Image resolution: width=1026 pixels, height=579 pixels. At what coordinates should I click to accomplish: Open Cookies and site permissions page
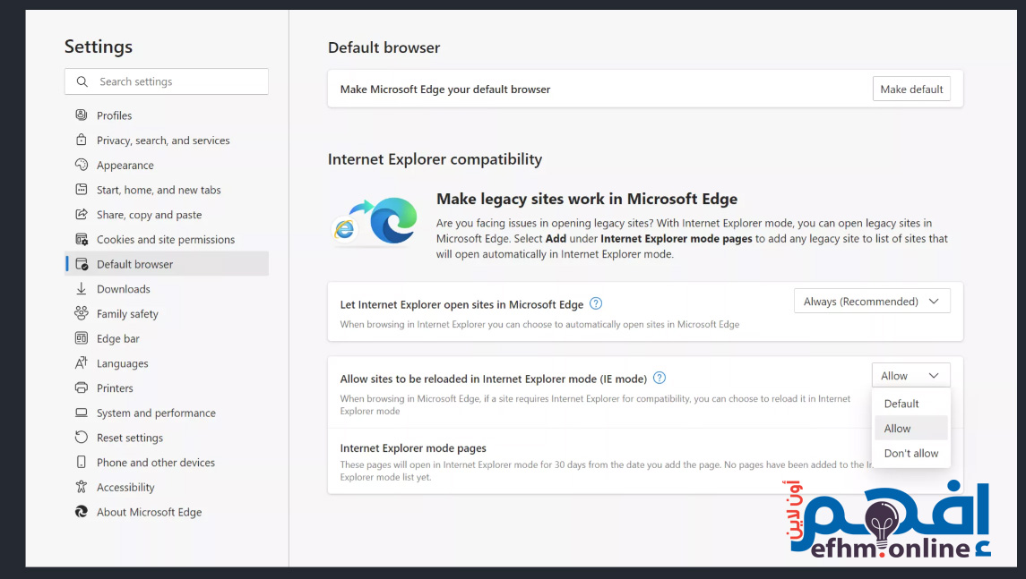(166, 240)
